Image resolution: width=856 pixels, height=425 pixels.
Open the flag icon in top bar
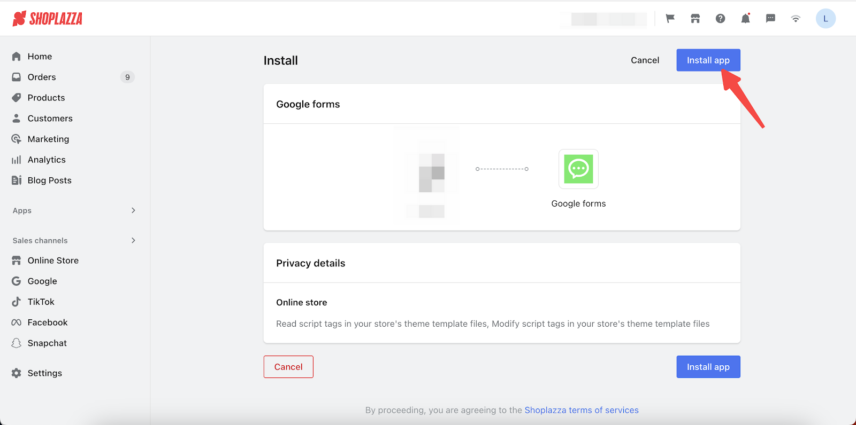(670, 19)
